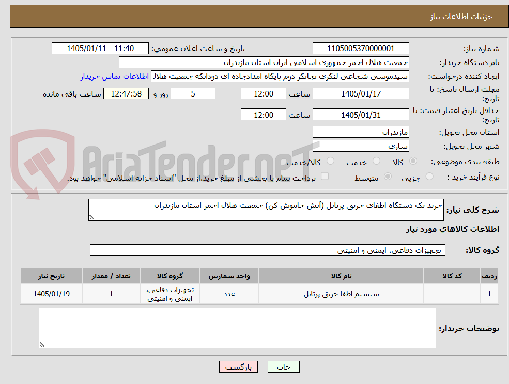The height and width of the screenshot is (384, 509).
Task: Click the price validity hour 12:00 field
Action: 263,115
